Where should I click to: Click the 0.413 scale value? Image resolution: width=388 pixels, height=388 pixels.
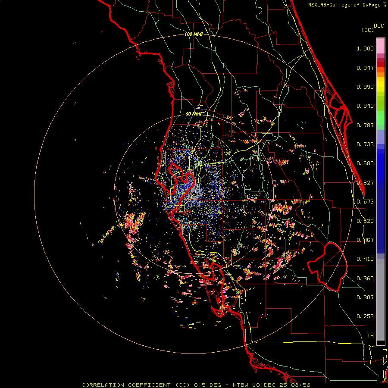[365, 259]
